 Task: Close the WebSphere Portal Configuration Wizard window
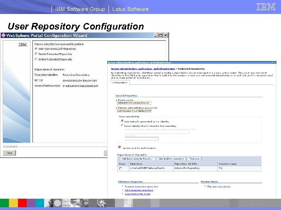pyautogui.click(x=165, y=35)
